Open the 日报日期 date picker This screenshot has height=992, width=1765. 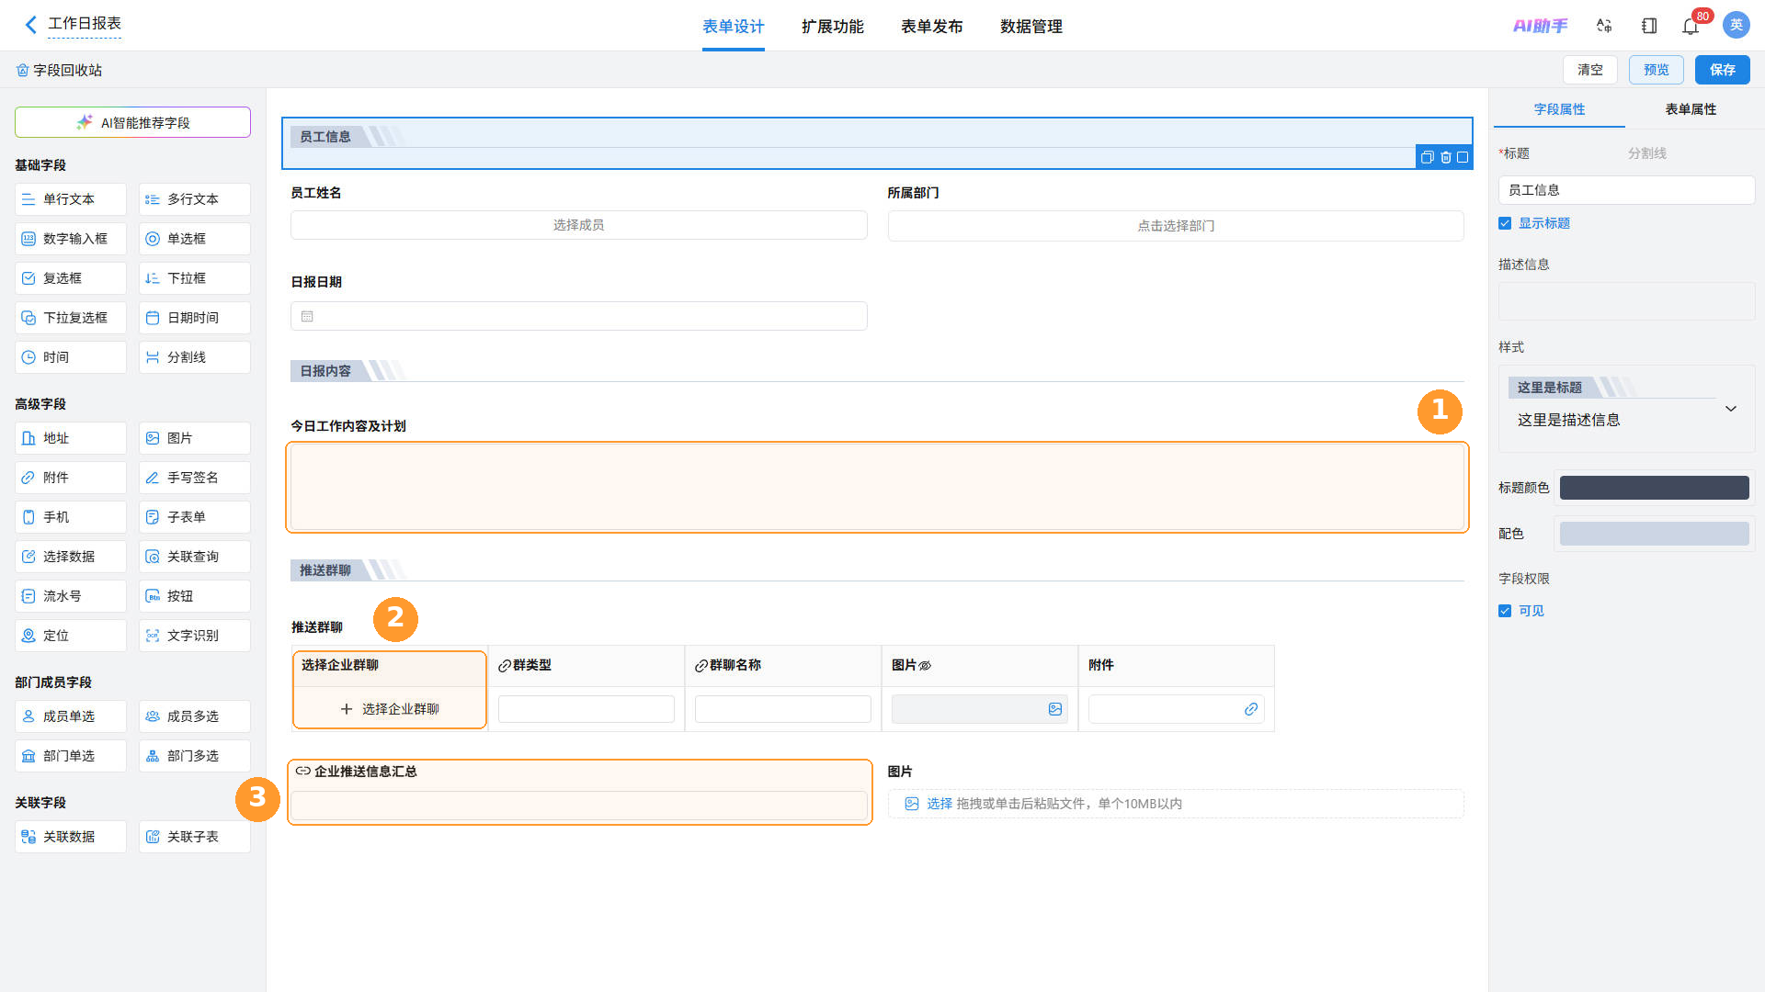click(x=579, y=316)
